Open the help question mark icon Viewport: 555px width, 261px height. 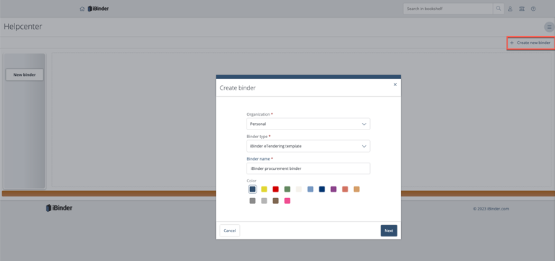tap(533, 9)
